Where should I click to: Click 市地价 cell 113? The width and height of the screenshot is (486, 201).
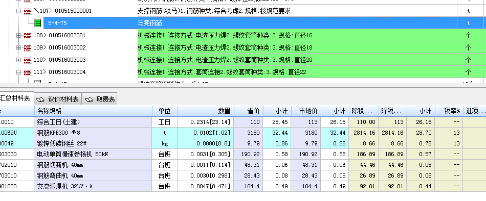pos(306,122)
